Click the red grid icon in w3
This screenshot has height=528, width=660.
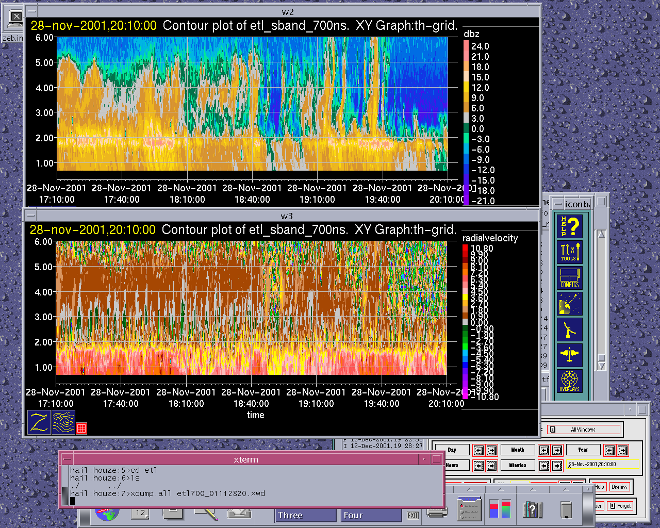pyautogui.click(x=81, y=428)
